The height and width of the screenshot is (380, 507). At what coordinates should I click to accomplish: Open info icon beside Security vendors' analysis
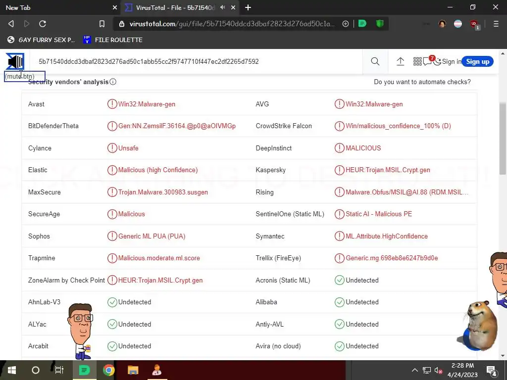[113, 82]
